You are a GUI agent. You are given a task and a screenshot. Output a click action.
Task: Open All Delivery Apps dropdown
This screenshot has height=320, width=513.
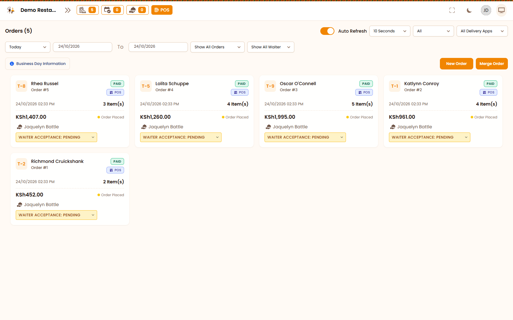coord(482,31)
